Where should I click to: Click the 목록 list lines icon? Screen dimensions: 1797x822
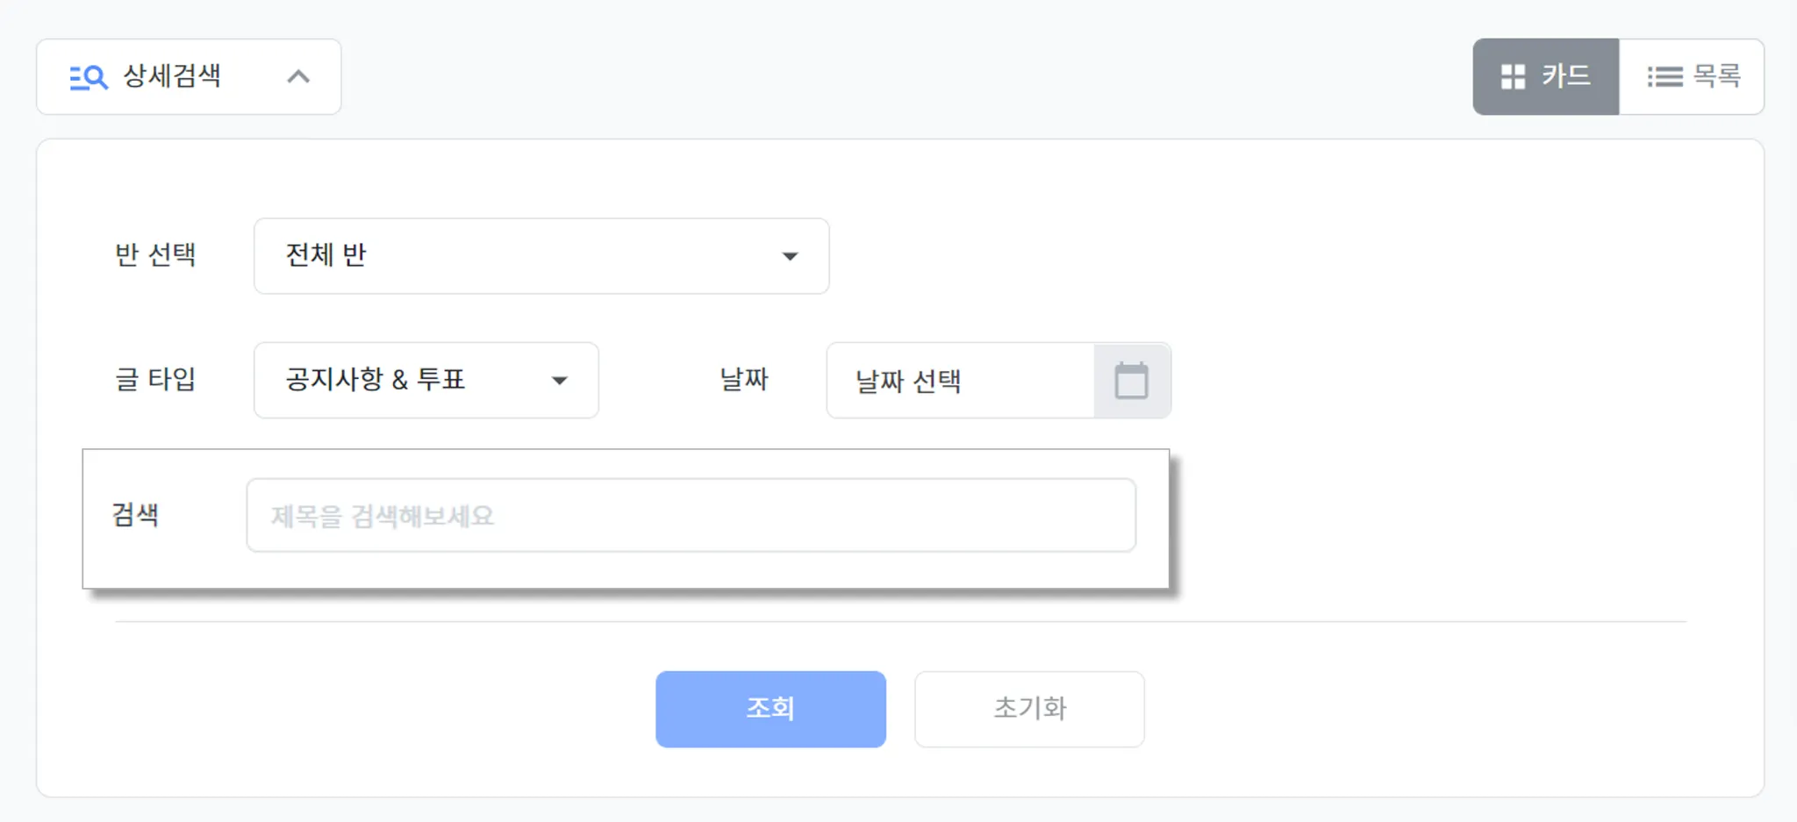[1665, 77]
